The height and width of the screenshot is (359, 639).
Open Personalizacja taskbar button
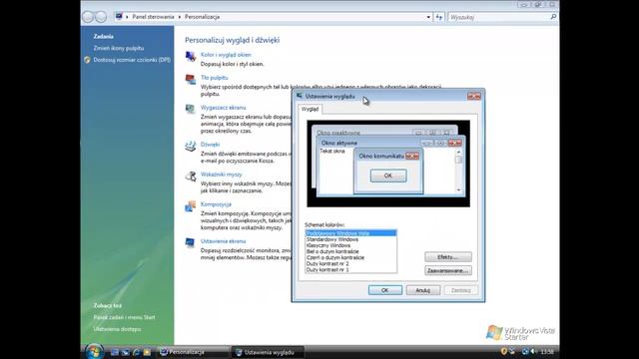[x=193, y=352]
